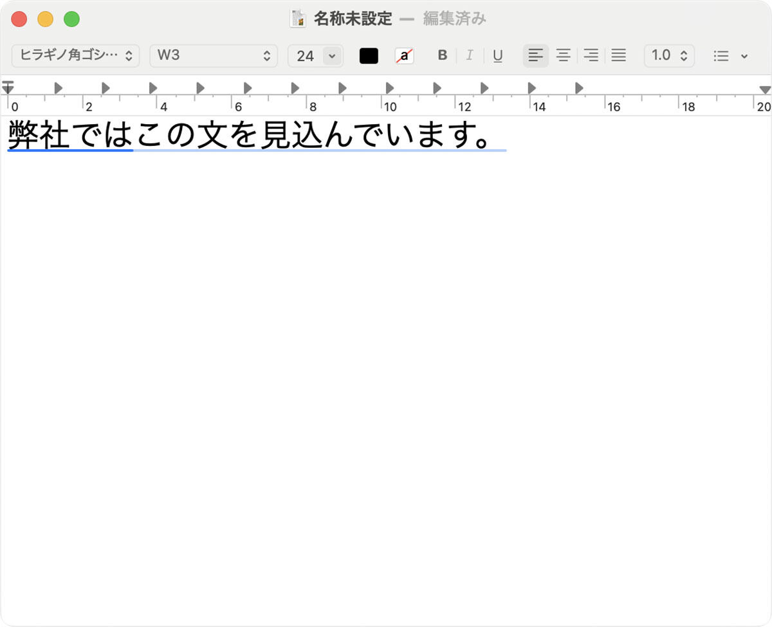The height and width of the screenshot is (627, 772).
Task: Open the text background color swatch
Action: click(405, 56)
